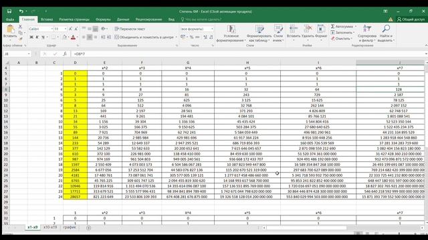Switch to the Рецензирование tab
Screen dimensions: 428x240
148,19
